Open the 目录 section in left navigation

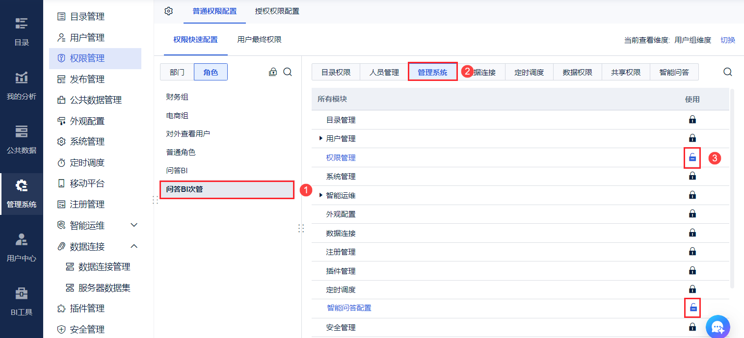click(22, 32)
